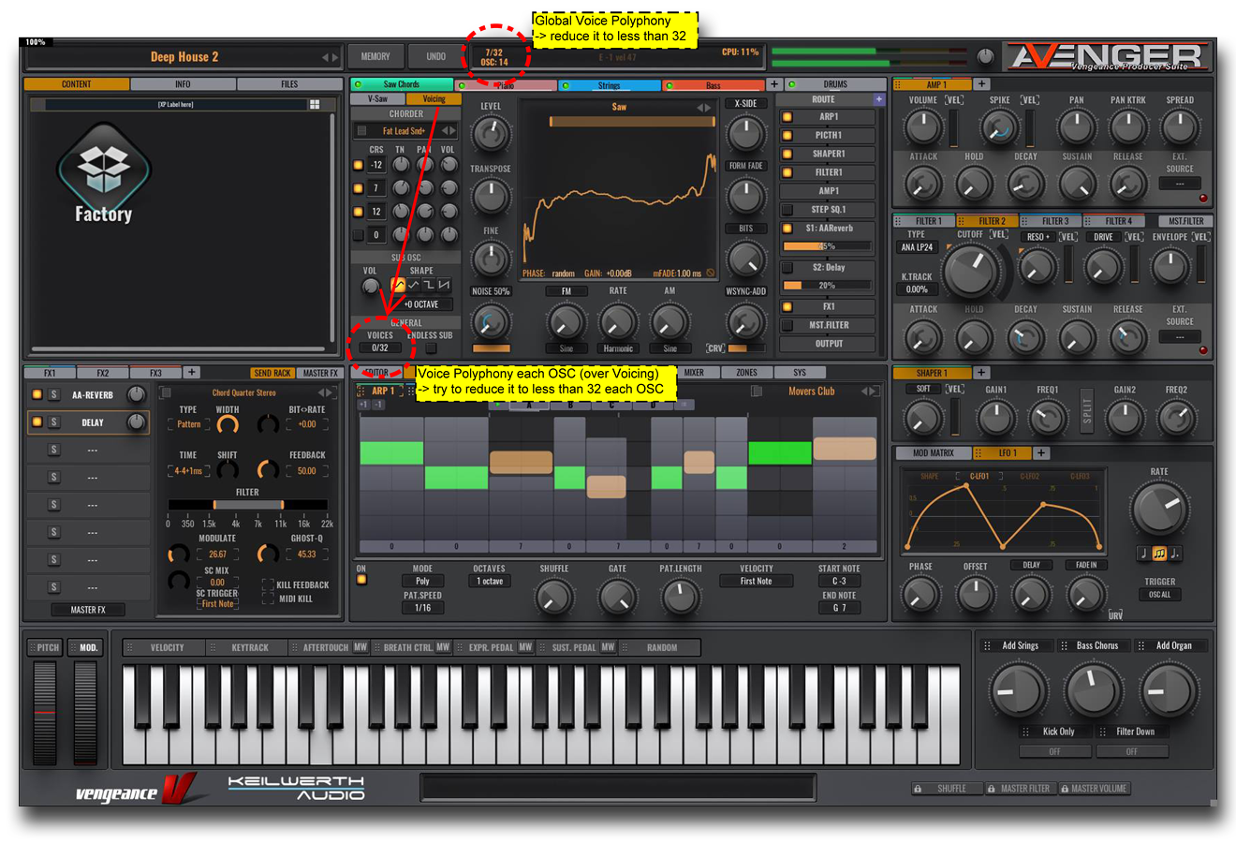Select triplet note LFO rate sync
The width and height of the screenshot is (1236, 843).
1159,554
